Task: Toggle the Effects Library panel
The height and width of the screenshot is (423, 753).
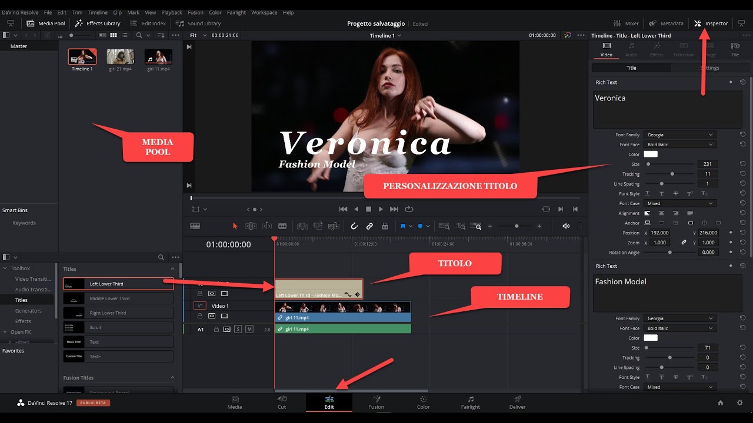Action: (98, 23)
